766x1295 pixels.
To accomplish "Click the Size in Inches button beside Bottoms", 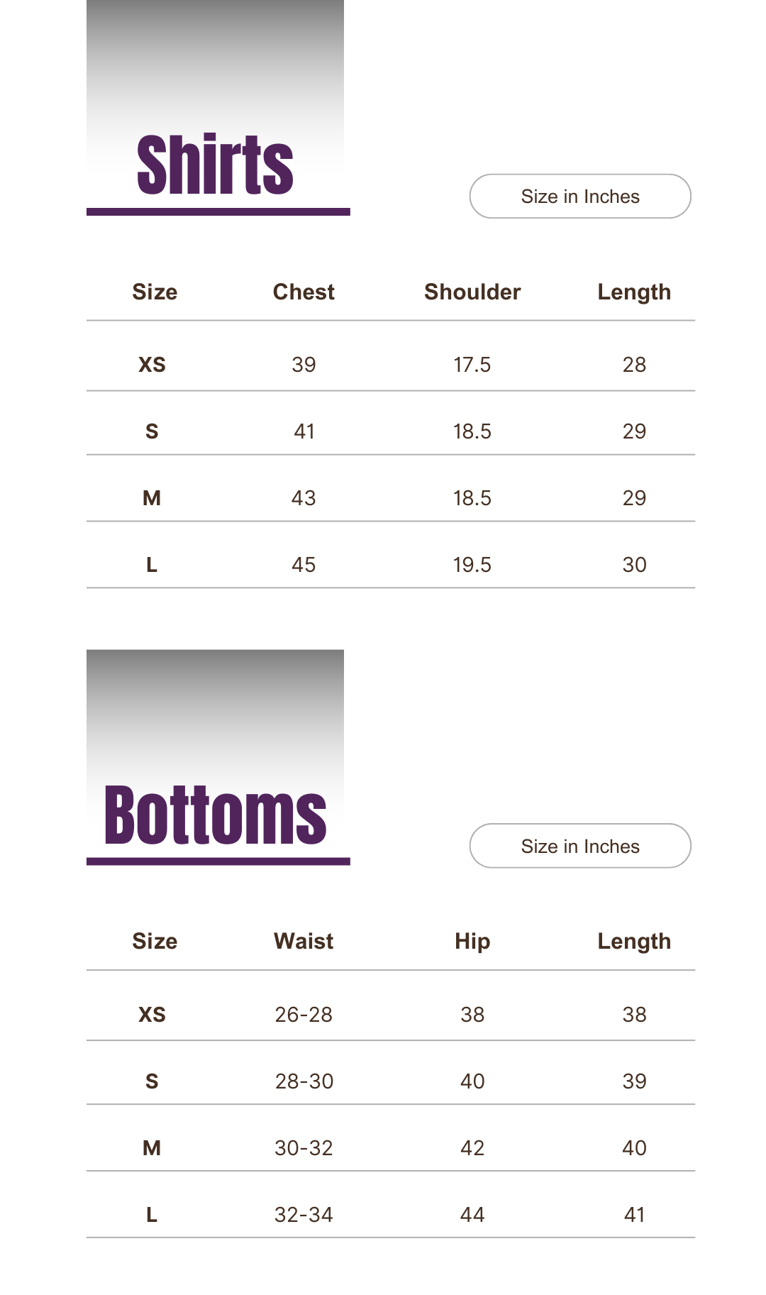I will [x=580, y=846].
